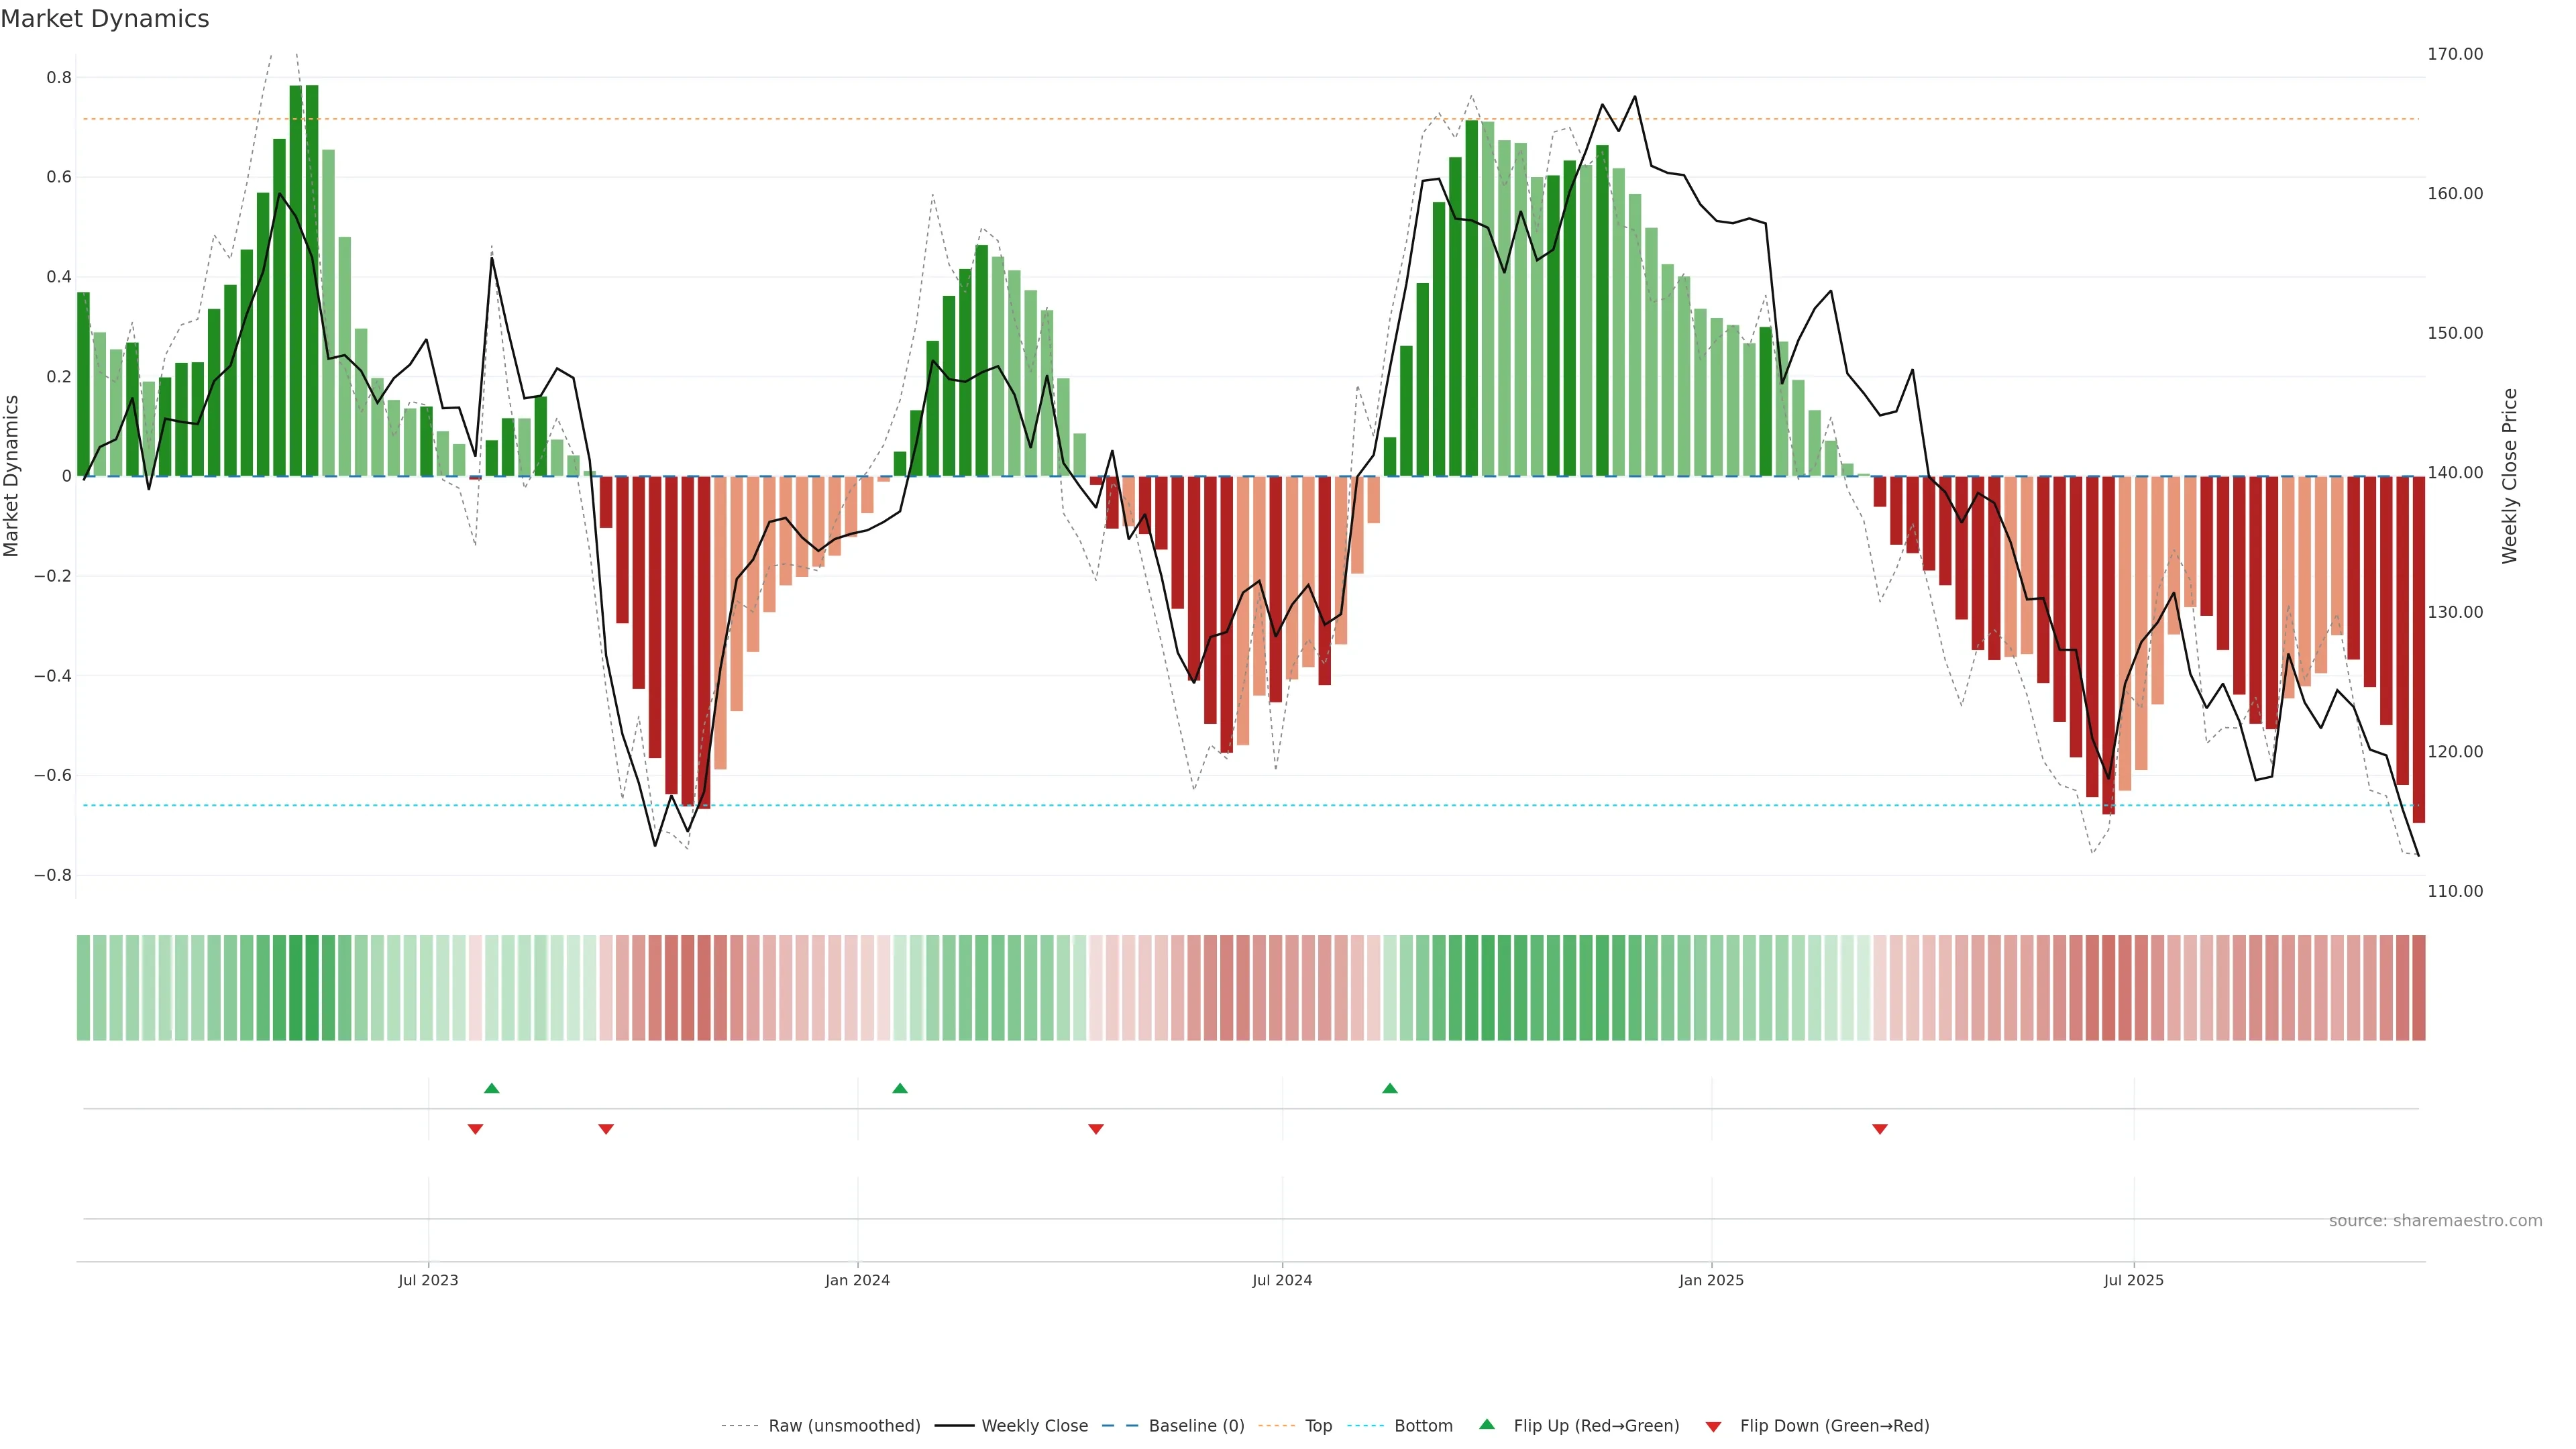2576x1449 pixels.
Task: Toggle the Top legend entry
Action: 1318,1426
